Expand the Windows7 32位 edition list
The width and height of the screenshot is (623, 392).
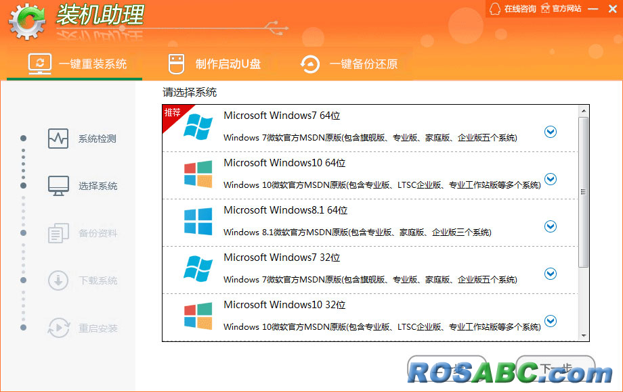(551, 274)
